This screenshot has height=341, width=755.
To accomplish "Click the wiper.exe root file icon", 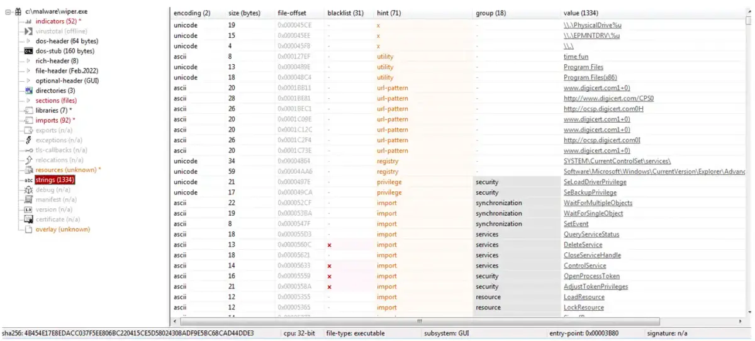I will tap(18, 11).
